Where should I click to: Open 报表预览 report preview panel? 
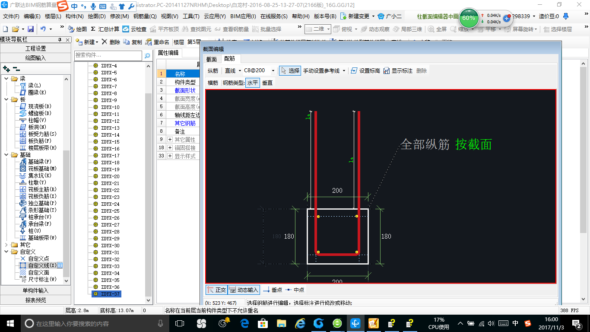pyautogui.click(x=35, y=300)
